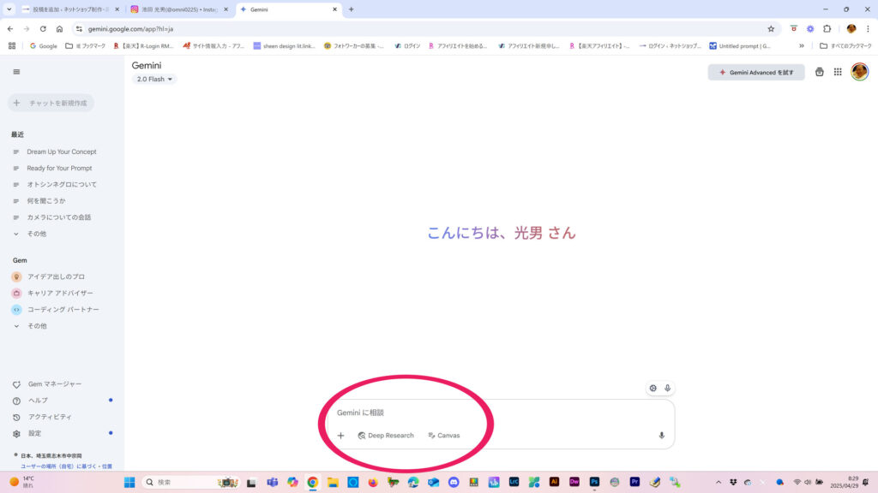878x493 pixels.
Task: Click the floating microphone icon above prompt
Action: (667, 388)
